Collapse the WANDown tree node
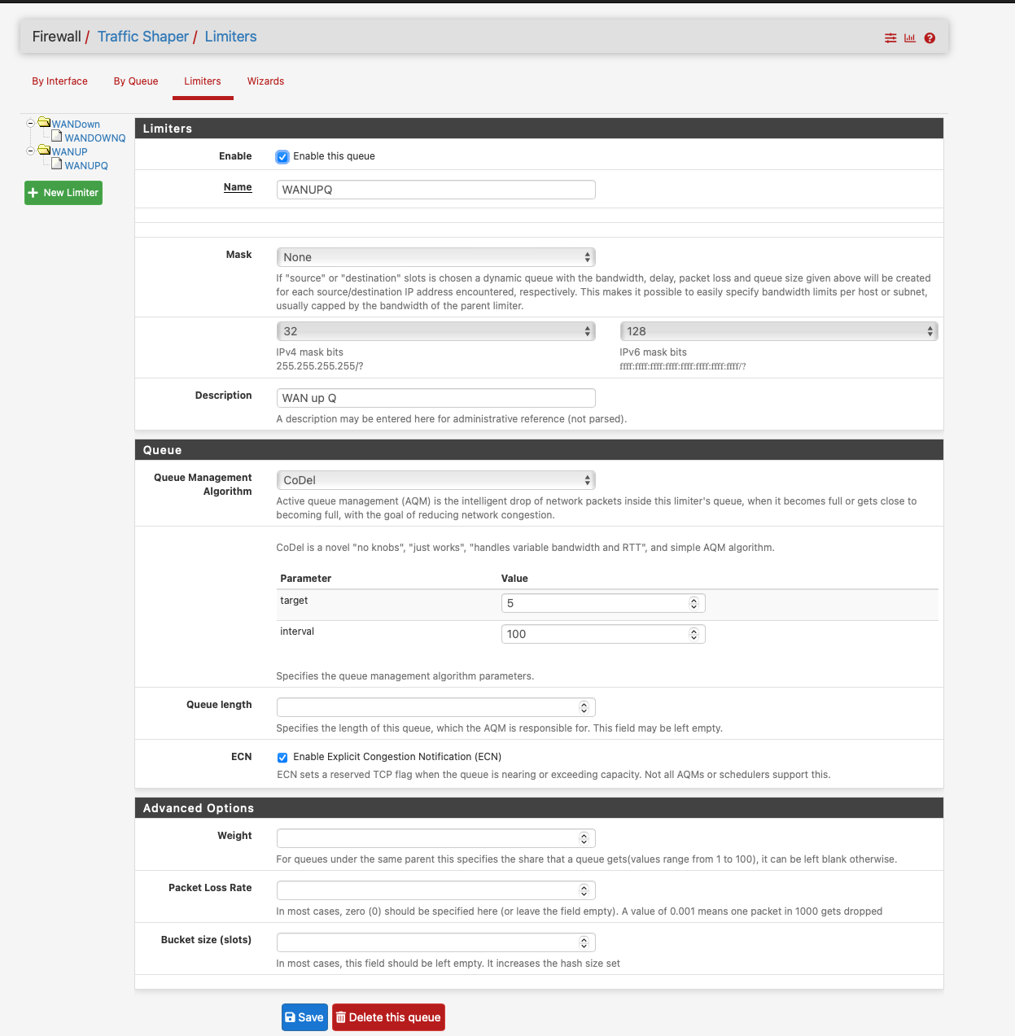 point(30,124)
